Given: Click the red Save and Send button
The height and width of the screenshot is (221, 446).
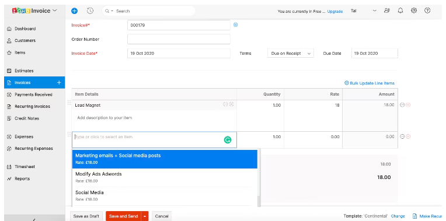Looking at the screenshot, I should [x=123, y=216].
